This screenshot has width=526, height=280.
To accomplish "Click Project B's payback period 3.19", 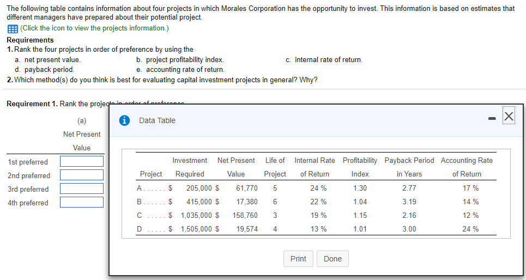I will tap(409, 202).
